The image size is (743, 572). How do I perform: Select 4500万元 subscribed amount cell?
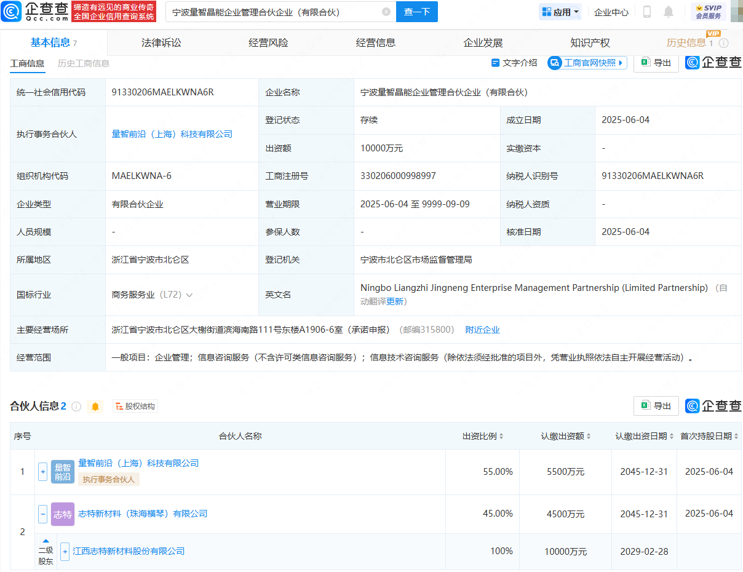tap(566, 514)
